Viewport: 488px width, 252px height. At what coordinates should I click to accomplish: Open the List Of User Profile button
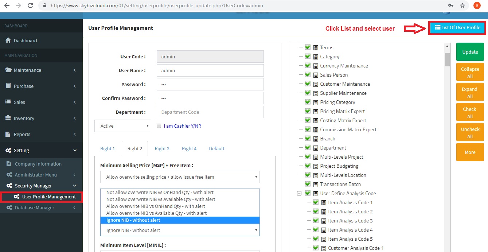pos(457,28)
